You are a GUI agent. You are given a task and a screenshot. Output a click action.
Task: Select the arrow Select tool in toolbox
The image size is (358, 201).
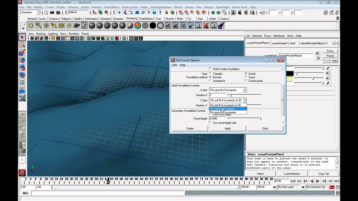click(22, 37)
